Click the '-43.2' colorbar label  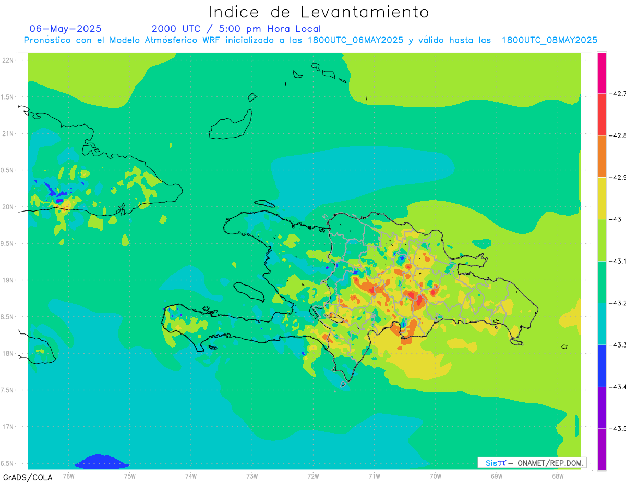click(x=617, y=303)
